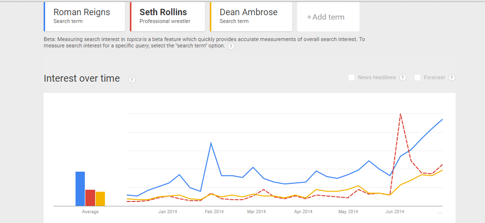The width and height of the screenshot is (485, 223).
Task: Click the blue Average bar
Action: click(x=80, y=189)
